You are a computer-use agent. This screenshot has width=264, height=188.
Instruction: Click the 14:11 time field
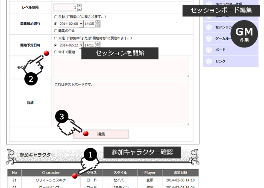point(90,45)
